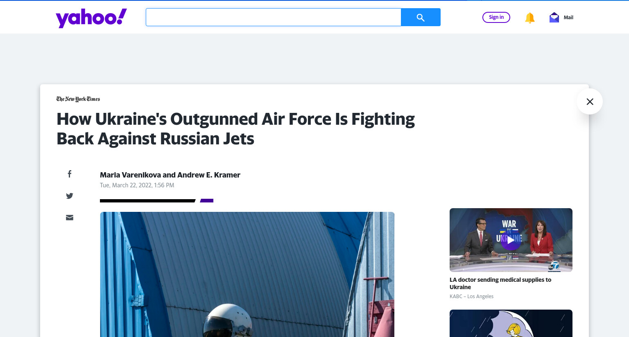
Task: Open the Yahoo home logo
Action: coord(91,18)
